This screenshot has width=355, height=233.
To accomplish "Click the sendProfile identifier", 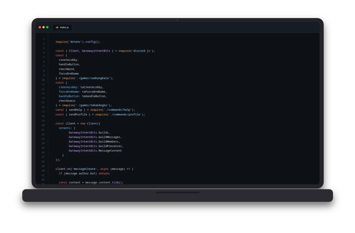I will click(78, 114).
